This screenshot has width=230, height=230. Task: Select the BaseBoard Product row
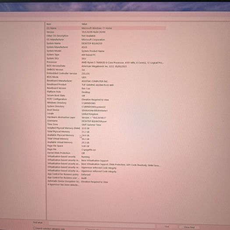coord(105,85)
